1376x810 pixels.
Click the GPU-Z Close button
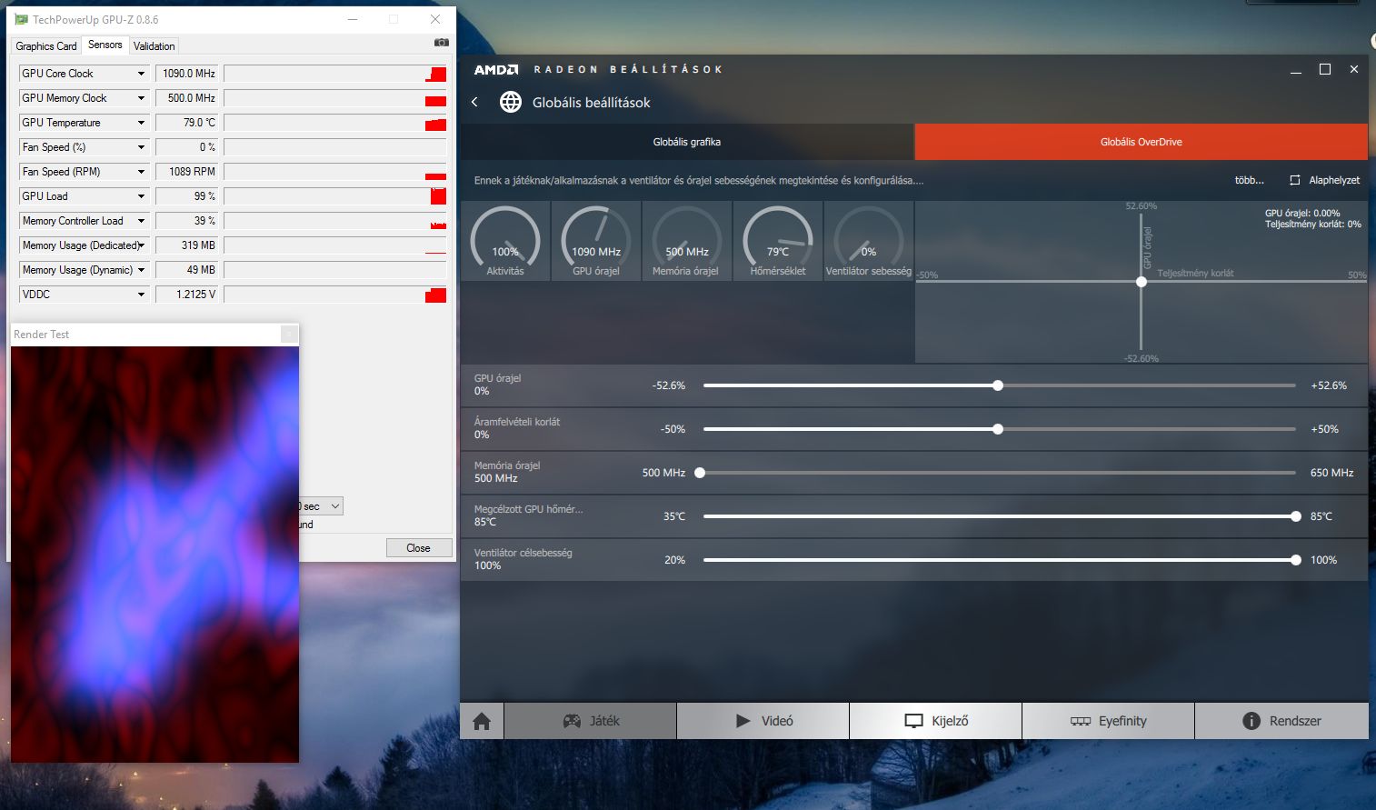point(418,548)
